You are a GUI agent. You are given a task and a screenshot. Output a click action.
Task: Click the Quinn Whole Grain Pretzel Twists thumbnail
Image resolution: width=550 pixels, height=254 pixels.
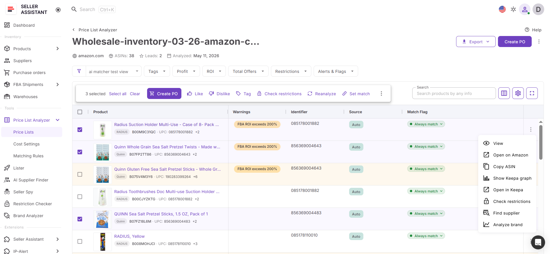103,152
